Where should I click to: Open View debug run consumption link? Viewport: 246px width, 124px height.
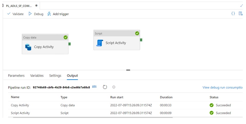coord(222,87)
